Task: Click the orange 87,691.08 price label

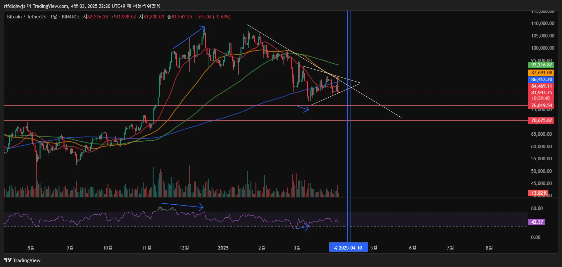Action: (541, 73)
